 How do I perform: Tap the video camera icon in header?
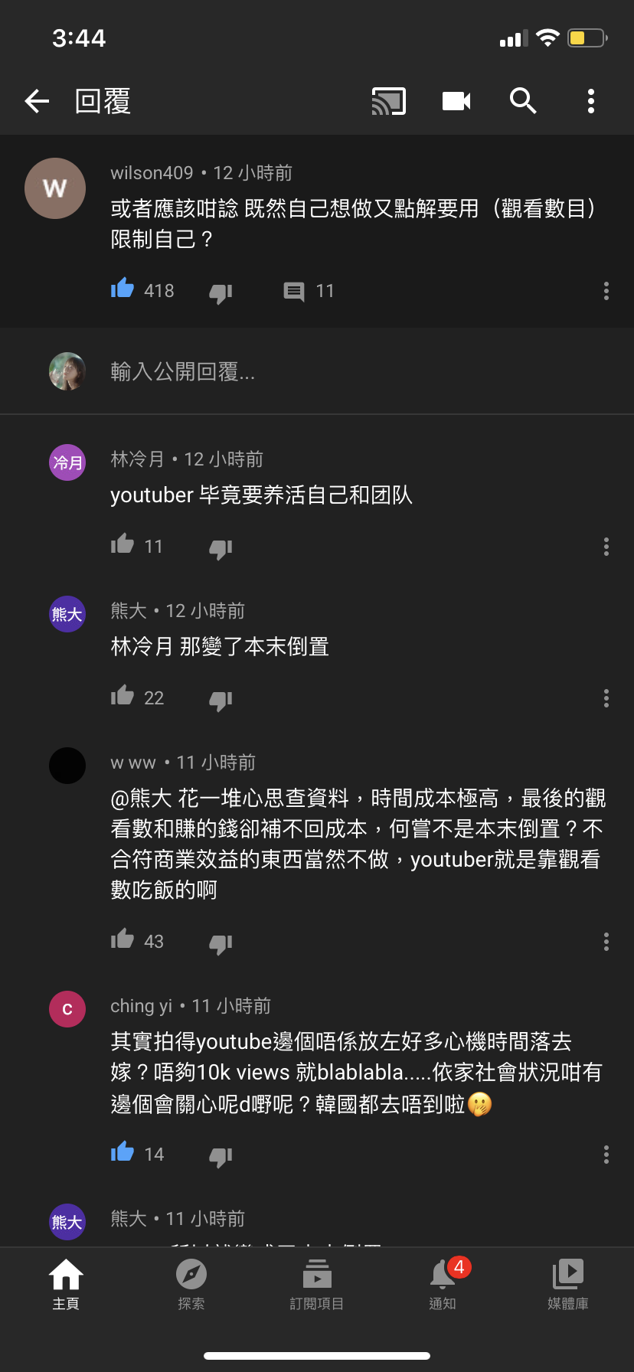point(456,101)
